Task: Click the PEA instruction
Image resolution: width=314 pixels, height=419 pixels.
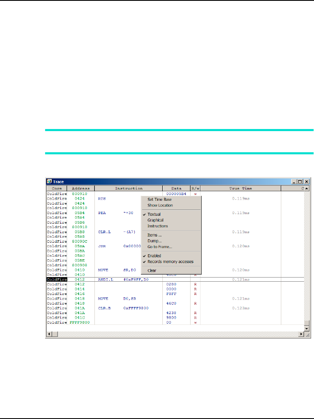Action: (x=102, y=213)
